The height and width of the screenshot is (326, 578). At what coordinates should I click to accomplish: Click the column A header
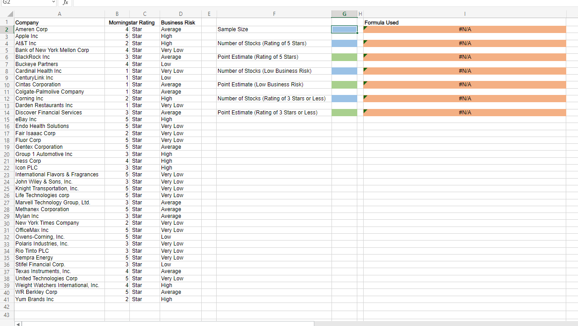[59, 14]
